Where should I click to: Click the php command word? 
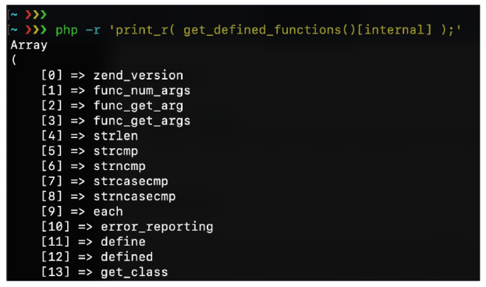point(66,30)
